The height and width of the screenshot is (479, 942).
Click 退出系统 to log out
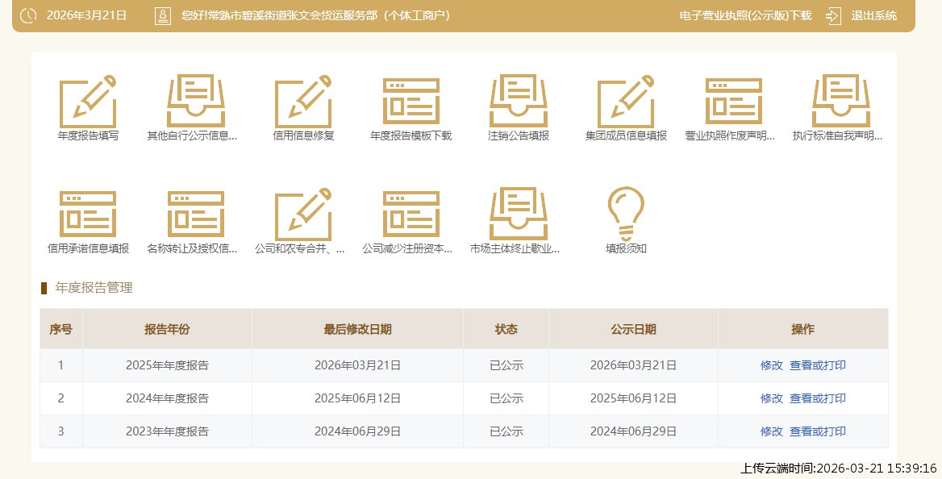click(x=873, y=15)
